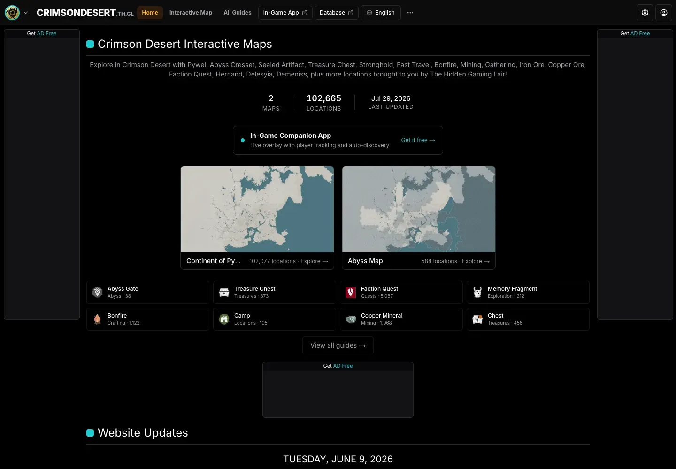Click the 2 MAPS statistic

271,103
